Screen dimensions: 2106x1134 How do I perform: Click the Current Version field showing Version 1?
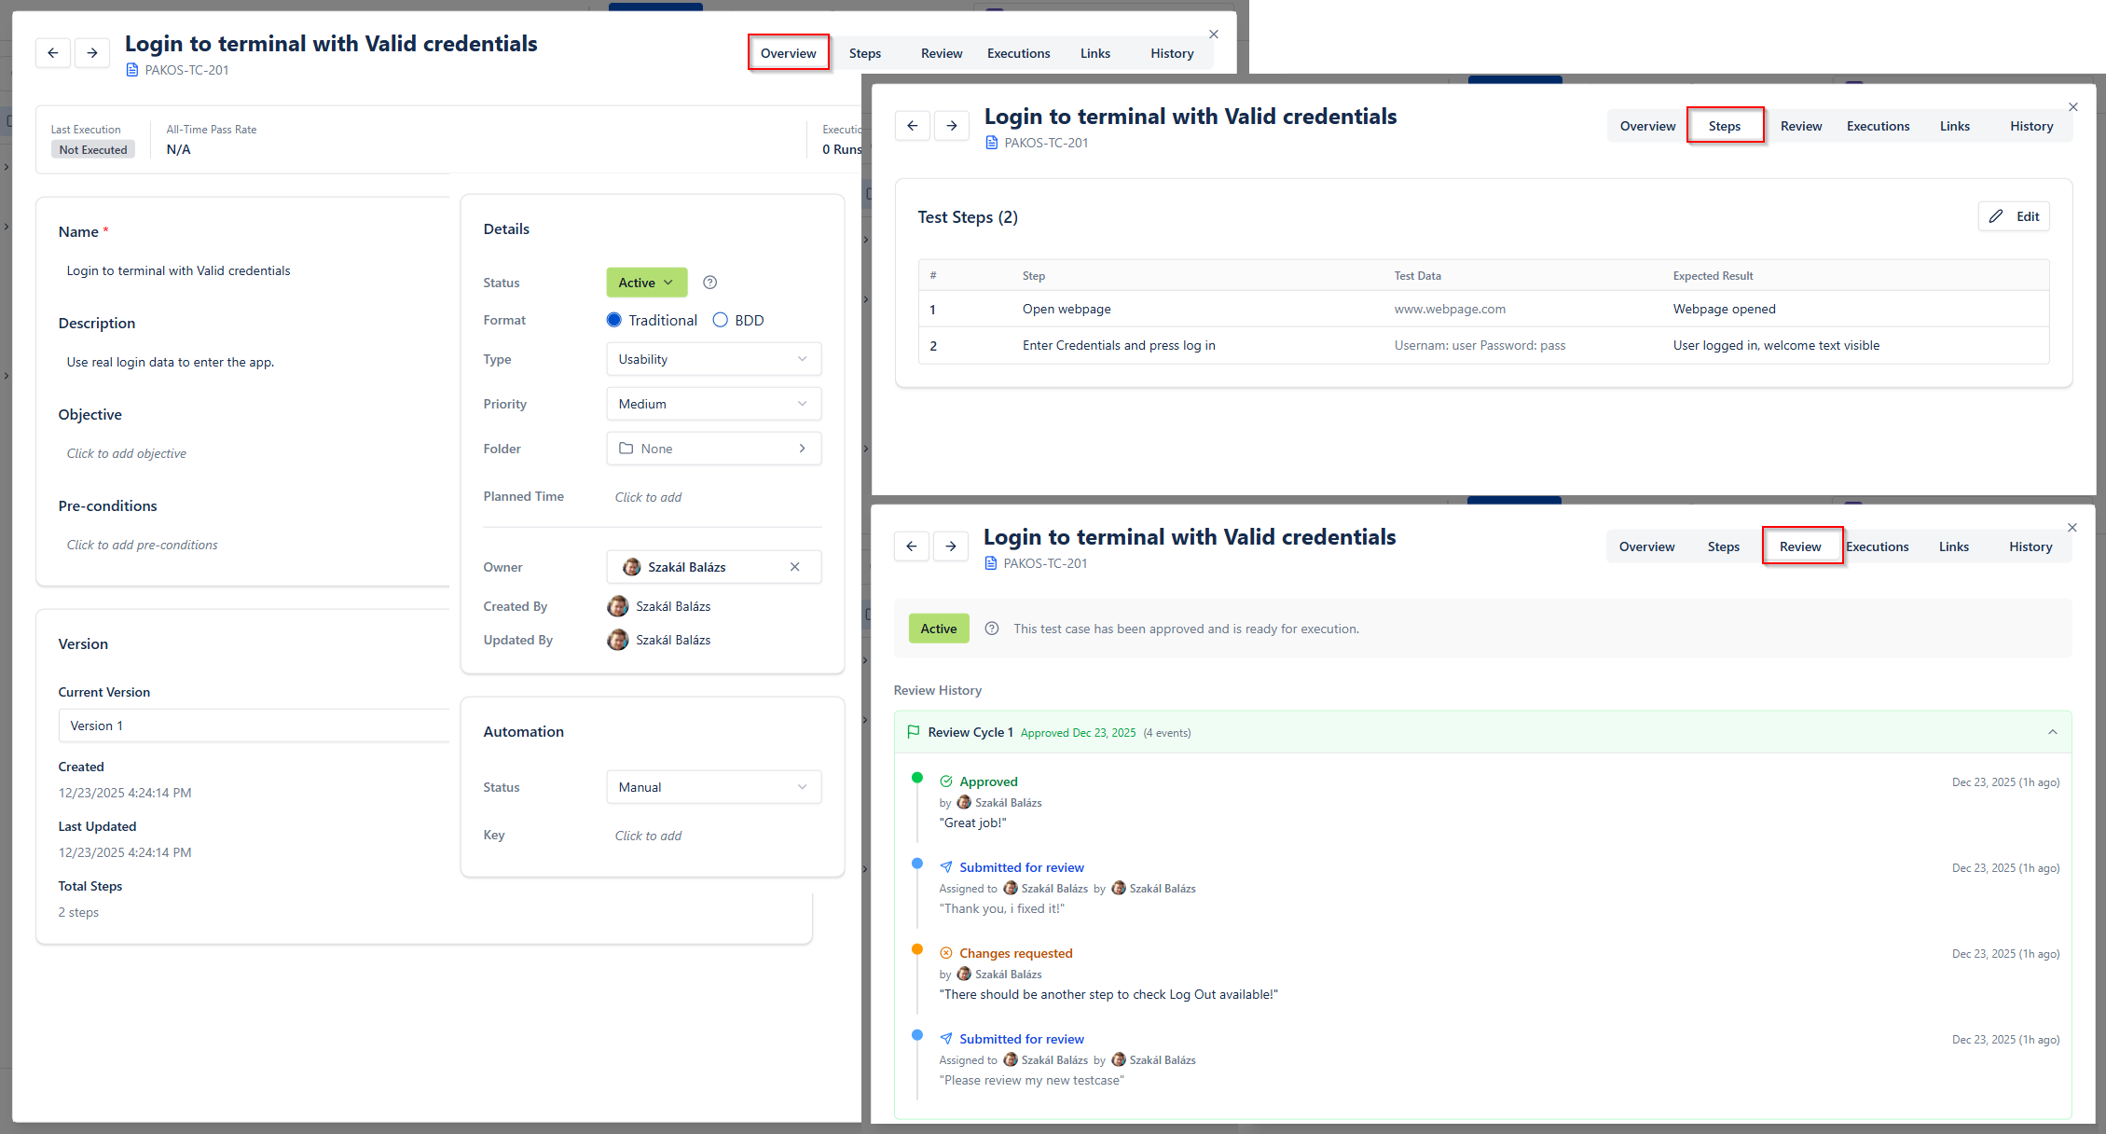coord(252,726)
